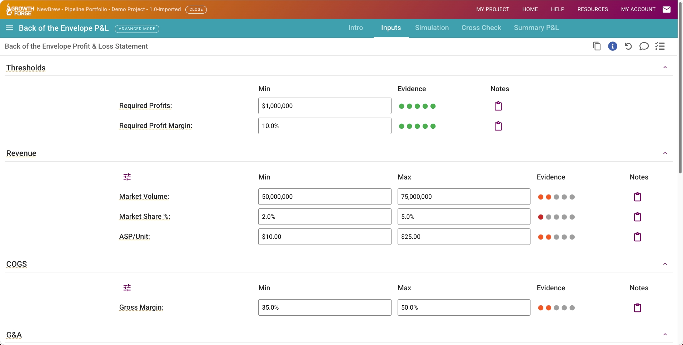Viewport: 683px width, 345px height.
Task: Open notes clipboard for Market Share %
Action: (638, 217)
